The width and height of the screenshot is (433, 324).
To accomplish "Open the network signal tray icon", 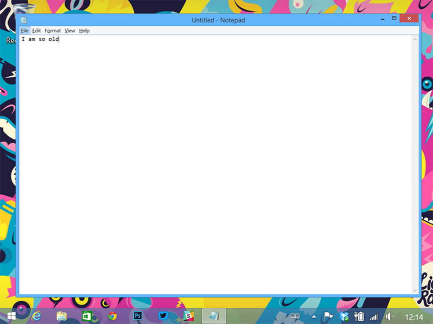I will (x=374, y=316).
